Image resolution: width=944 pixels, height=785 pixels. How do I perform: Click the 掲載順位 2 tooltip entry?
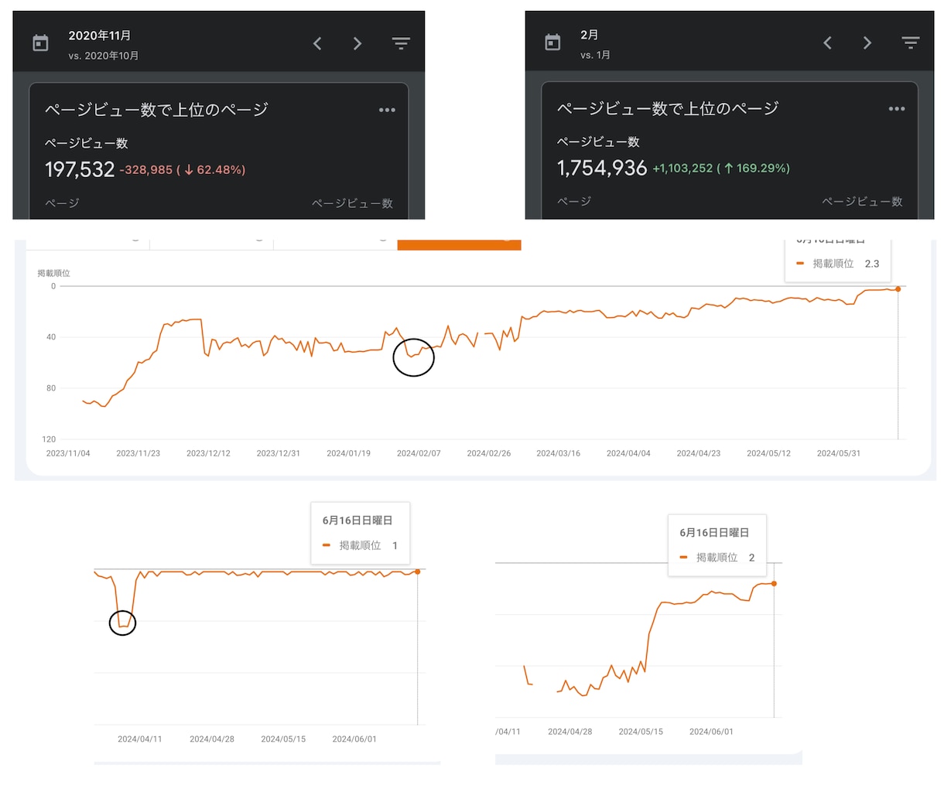717,557
